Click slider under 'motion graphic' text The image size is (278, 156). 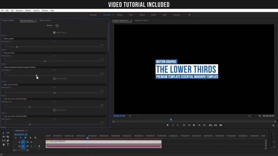pyautogui.click(x=54, y=47)
